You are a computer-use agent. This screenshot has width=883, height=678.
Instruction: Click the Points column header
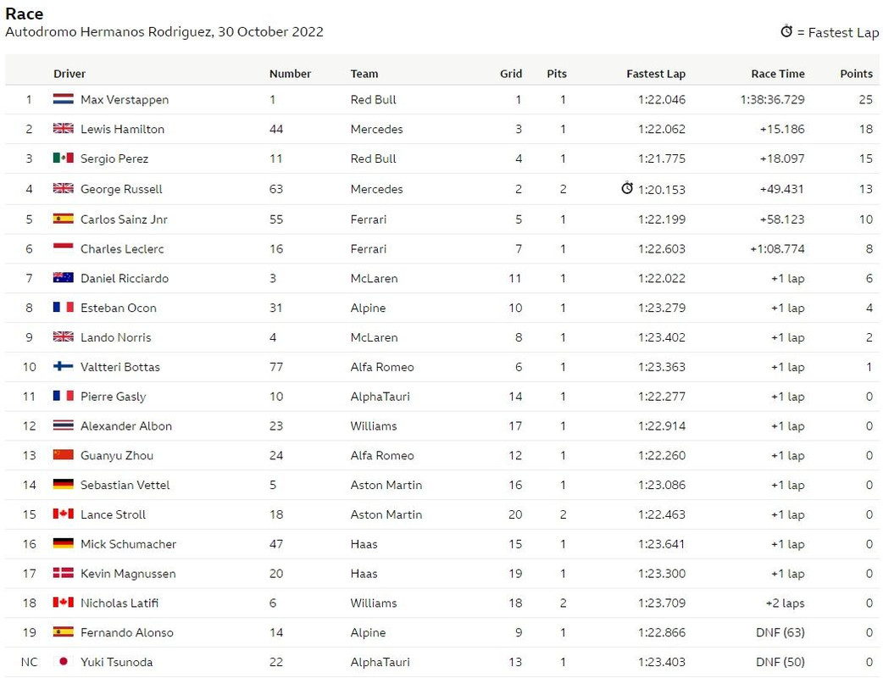(856, 74)
